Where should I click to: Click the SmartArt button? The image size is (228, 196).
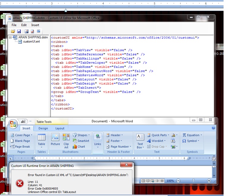pos(81,141)
